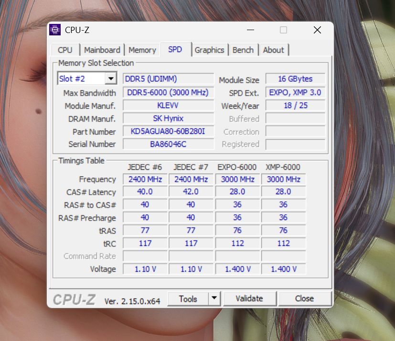Click the CPU-Z app icon in title bar
This screenshot has width=395, height=341.
(x=54, y=30)
